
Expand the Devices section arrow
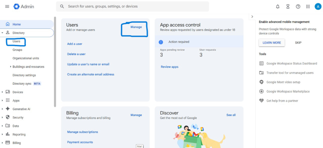2,92
